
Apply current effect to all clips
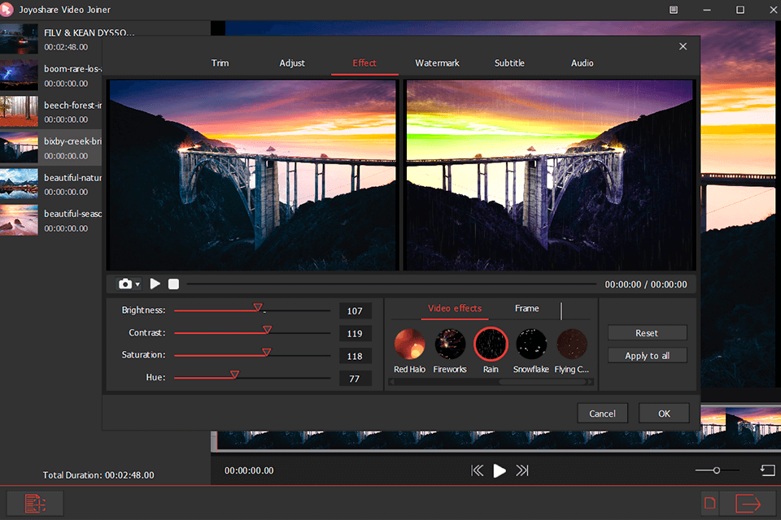coord(647,354)
